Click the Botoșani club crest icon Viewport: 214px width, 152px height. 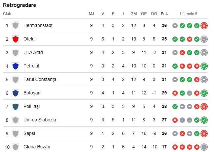coord(15,93)
